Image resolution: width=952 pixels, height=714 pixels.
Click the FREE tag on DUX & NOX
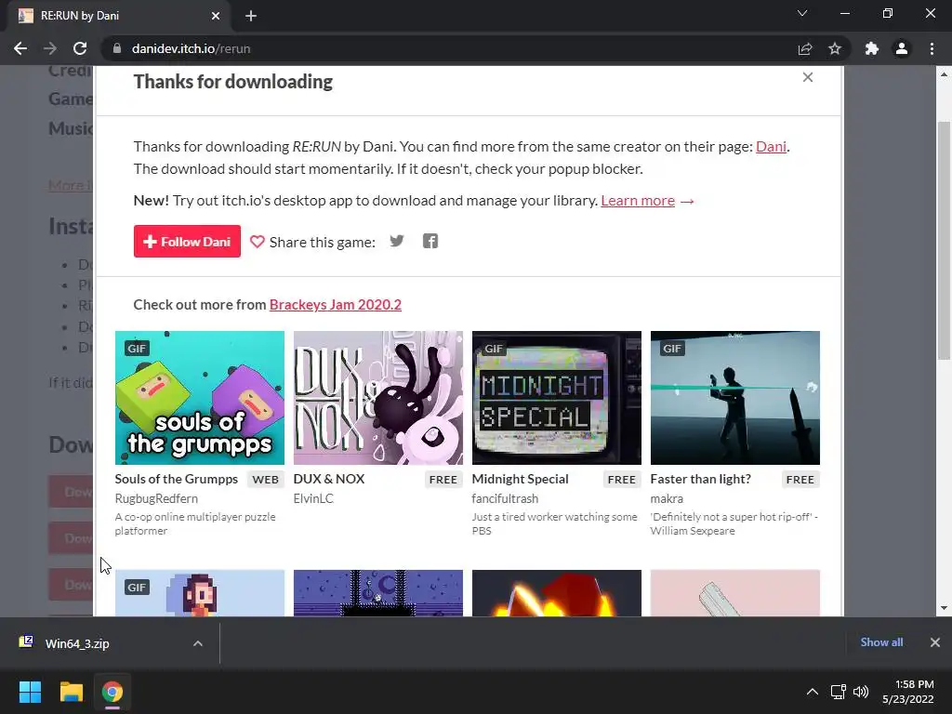click(443, 479)
